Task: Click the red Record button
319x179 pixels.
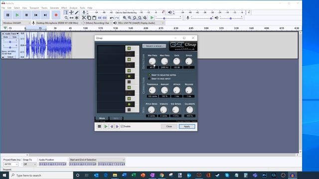Action: pyautogui.click(x=56, y=15)
